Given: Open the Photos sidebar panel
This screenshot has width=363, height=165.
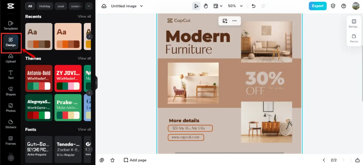Looking at the screenshot, I should [11, 108].
